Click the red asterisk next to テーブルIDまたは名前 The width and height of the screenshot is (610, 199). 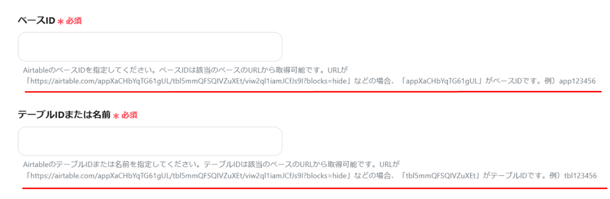coord(116,116)
